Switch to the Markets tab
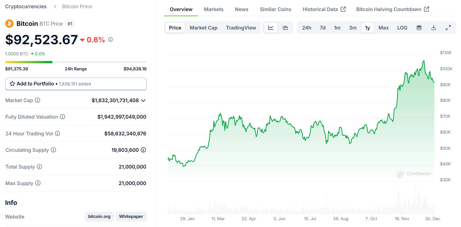Screen dimensions: 461x227 point(214,9)
